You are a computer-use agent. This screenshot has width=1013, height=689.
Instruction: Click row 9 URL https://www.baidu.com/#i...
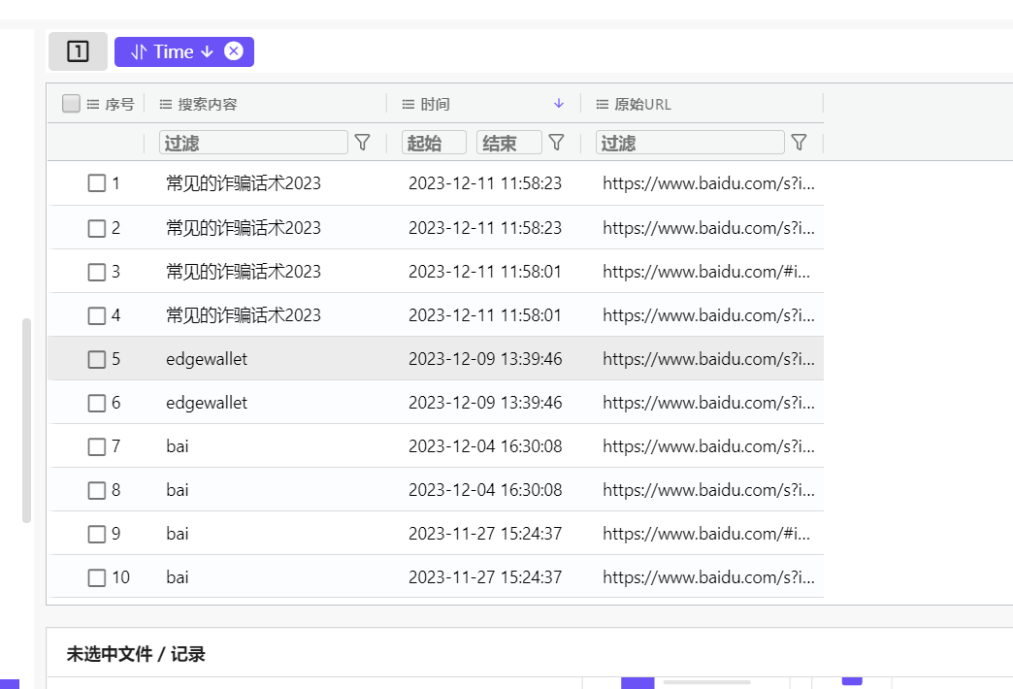(x=706, y=534)
